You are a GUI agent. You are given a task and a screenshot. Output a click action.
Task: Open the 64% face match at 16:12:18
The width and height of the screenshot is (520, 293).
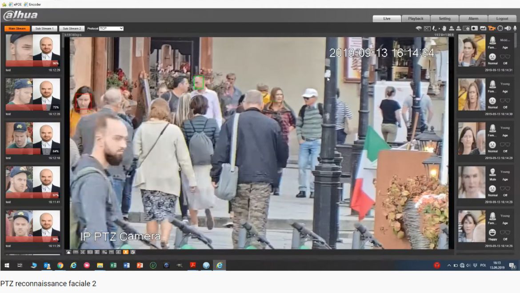point(33,138)
